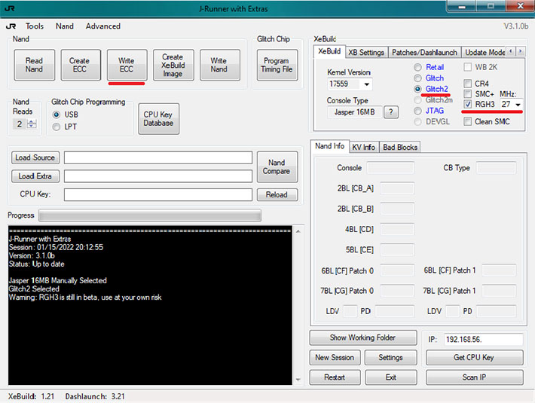535x403 pixels.
Task: Click log scrollbar up arrow
Action: [x=298, y=231]
